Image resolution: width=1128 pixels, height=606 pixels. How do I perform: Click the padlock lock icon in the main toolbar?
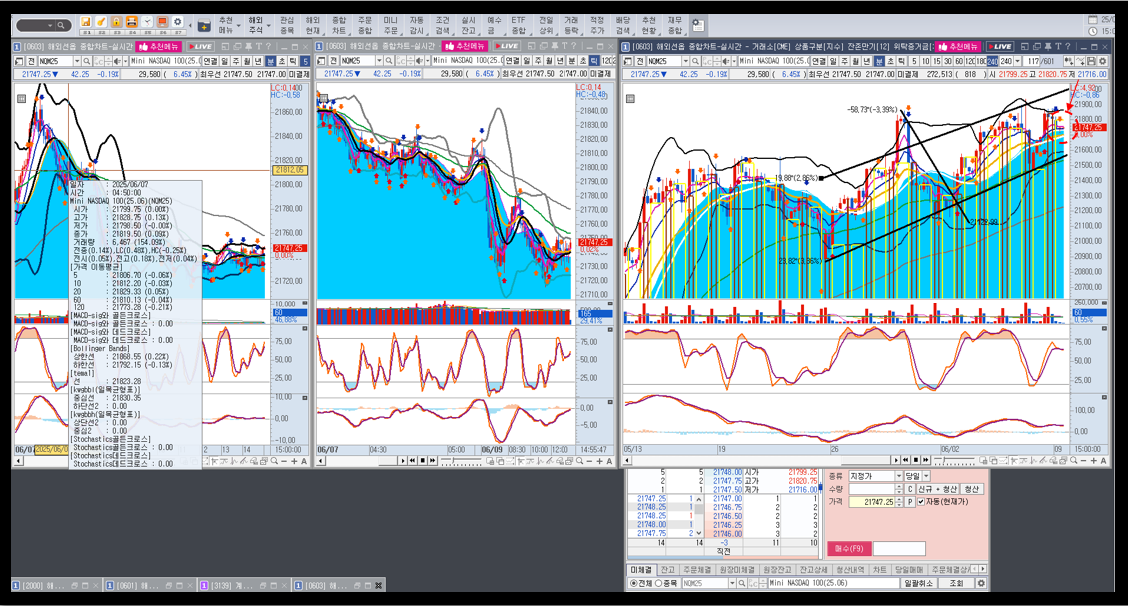(116, 22)
